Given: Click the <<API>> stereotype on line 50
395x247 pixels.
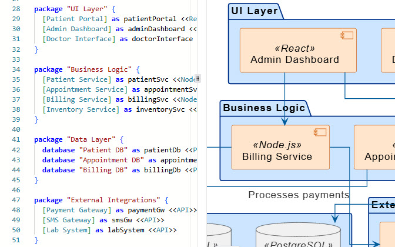Looking at the screenshot, I should 162,230.
